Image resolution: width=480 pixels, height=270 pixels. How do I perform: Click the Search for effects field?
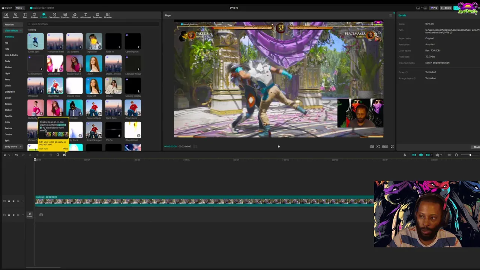pos(93,24)
